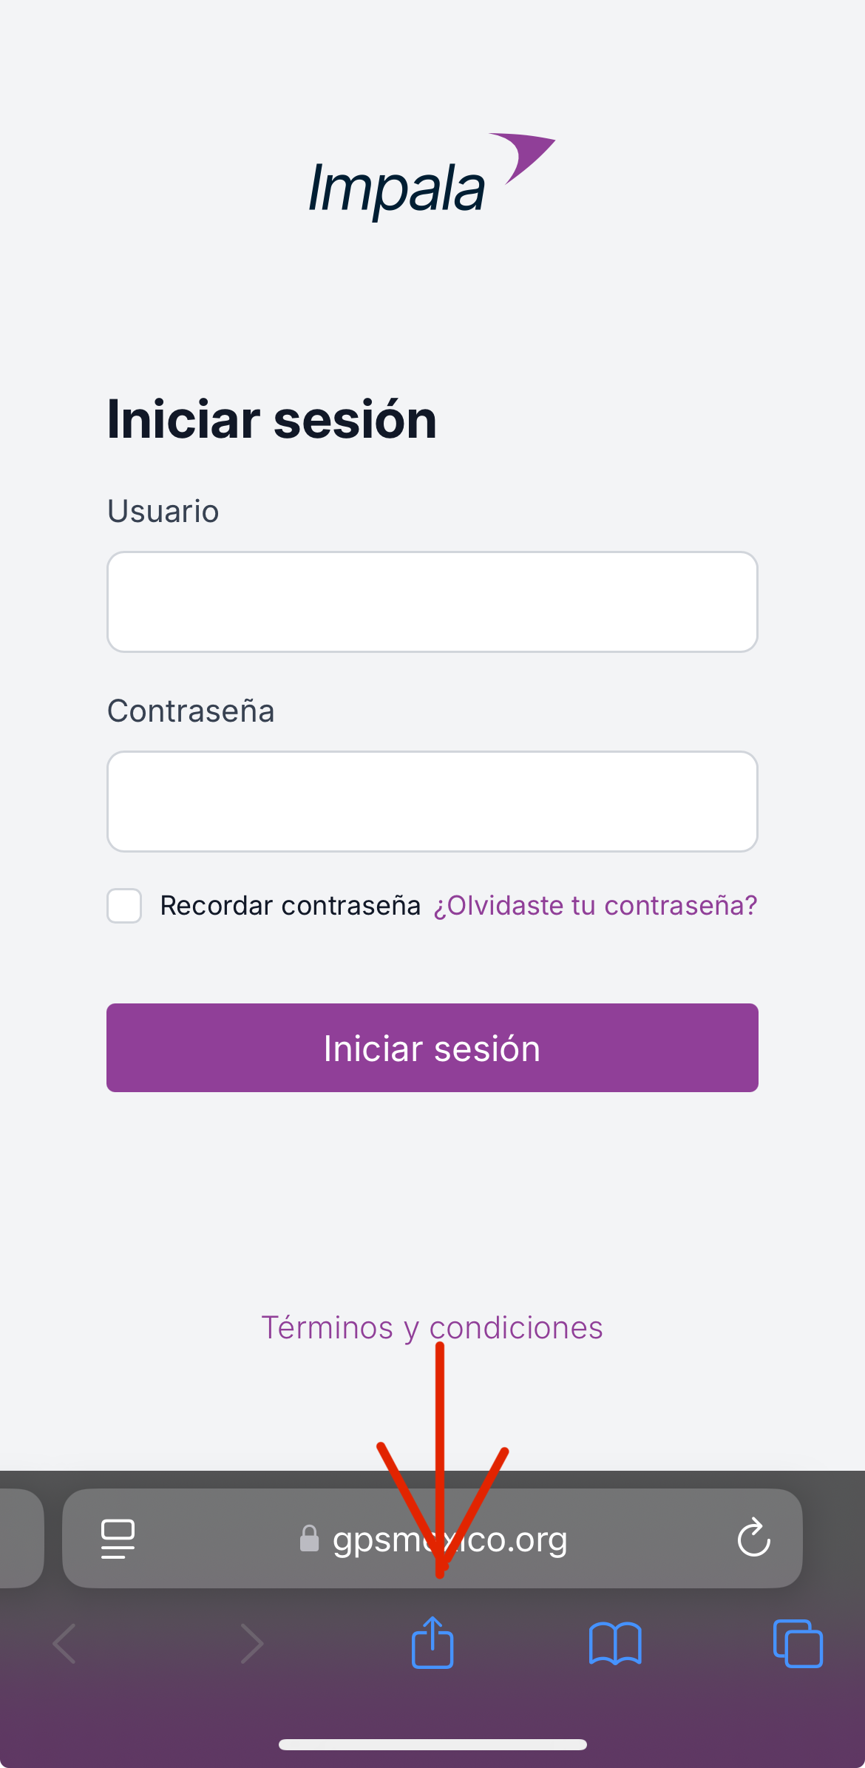The height and width of the screenshot is (1768, 865).
Task: Go forward with the right chevron
Action: pos(251,1644)
